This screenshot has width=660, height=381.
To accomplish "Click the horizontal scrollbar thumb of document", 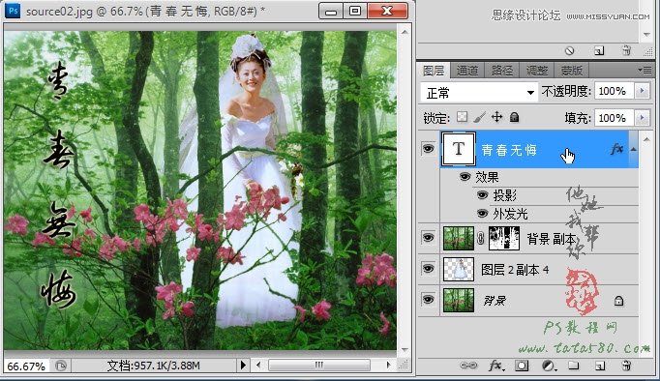I will pos(319,365).
